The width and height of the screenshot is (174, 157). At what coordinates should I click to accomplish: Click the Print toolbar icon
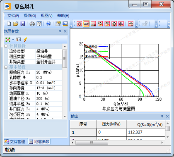pyautogui.click(x=32, y=24)
